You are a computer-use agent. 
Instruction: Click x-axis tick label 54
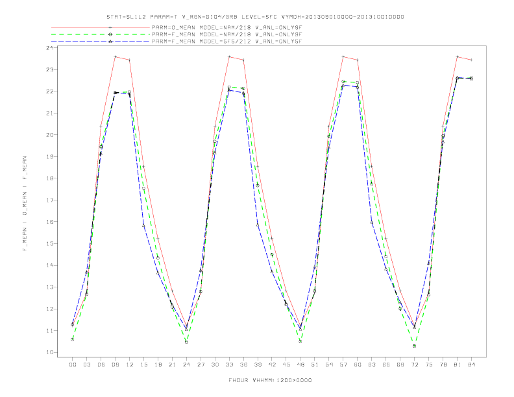(x=329, y=365)
